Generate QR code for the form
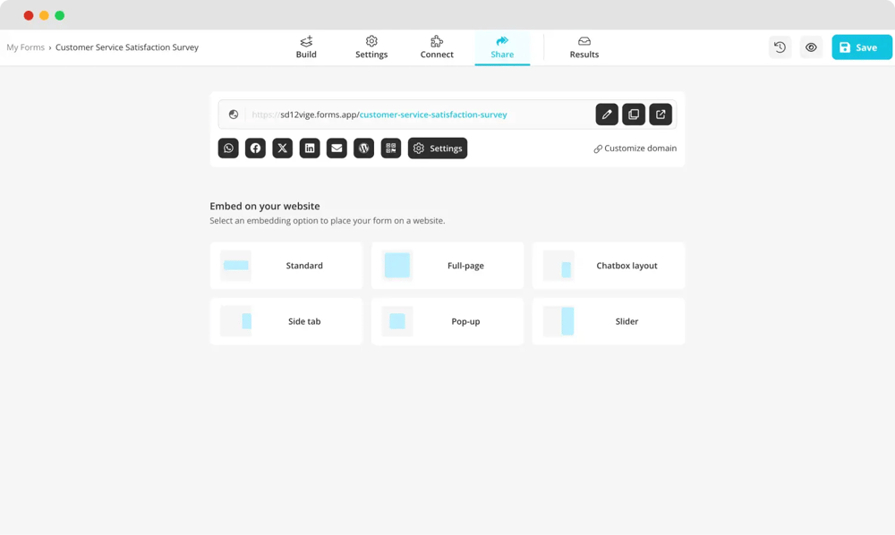 391,149
